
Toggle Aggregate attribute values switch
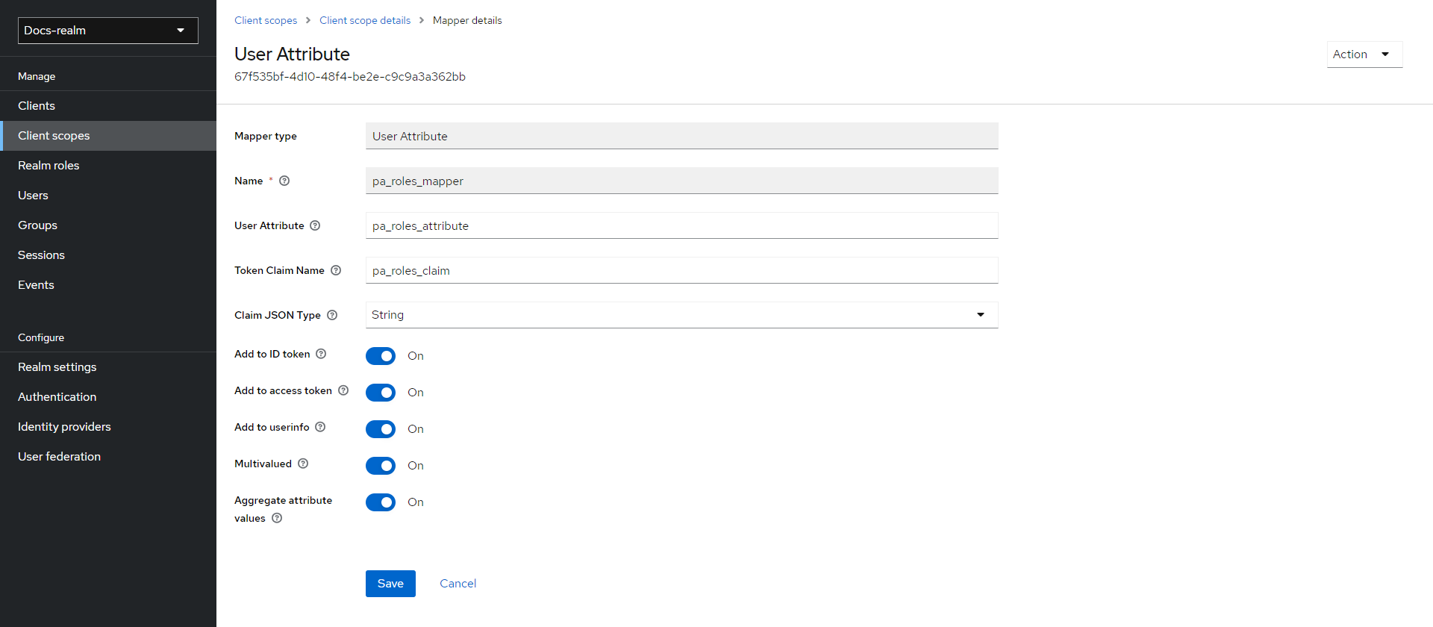pyautogui.click(x=381, y=502)
